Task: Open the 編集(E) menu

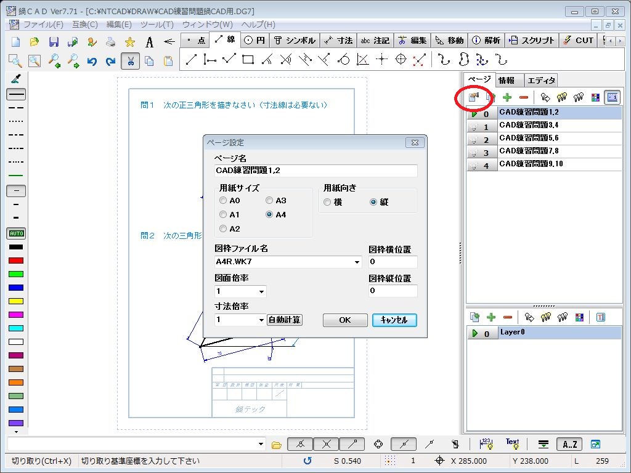Action: pos(119,25)
